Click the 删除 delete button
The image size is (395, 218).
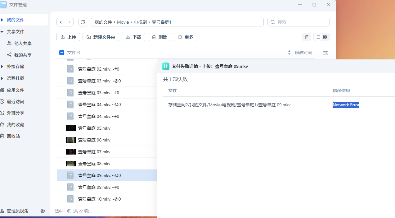coord(159,37)
